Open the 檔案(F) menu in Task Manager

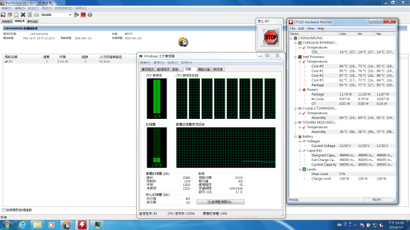point(145,63)
